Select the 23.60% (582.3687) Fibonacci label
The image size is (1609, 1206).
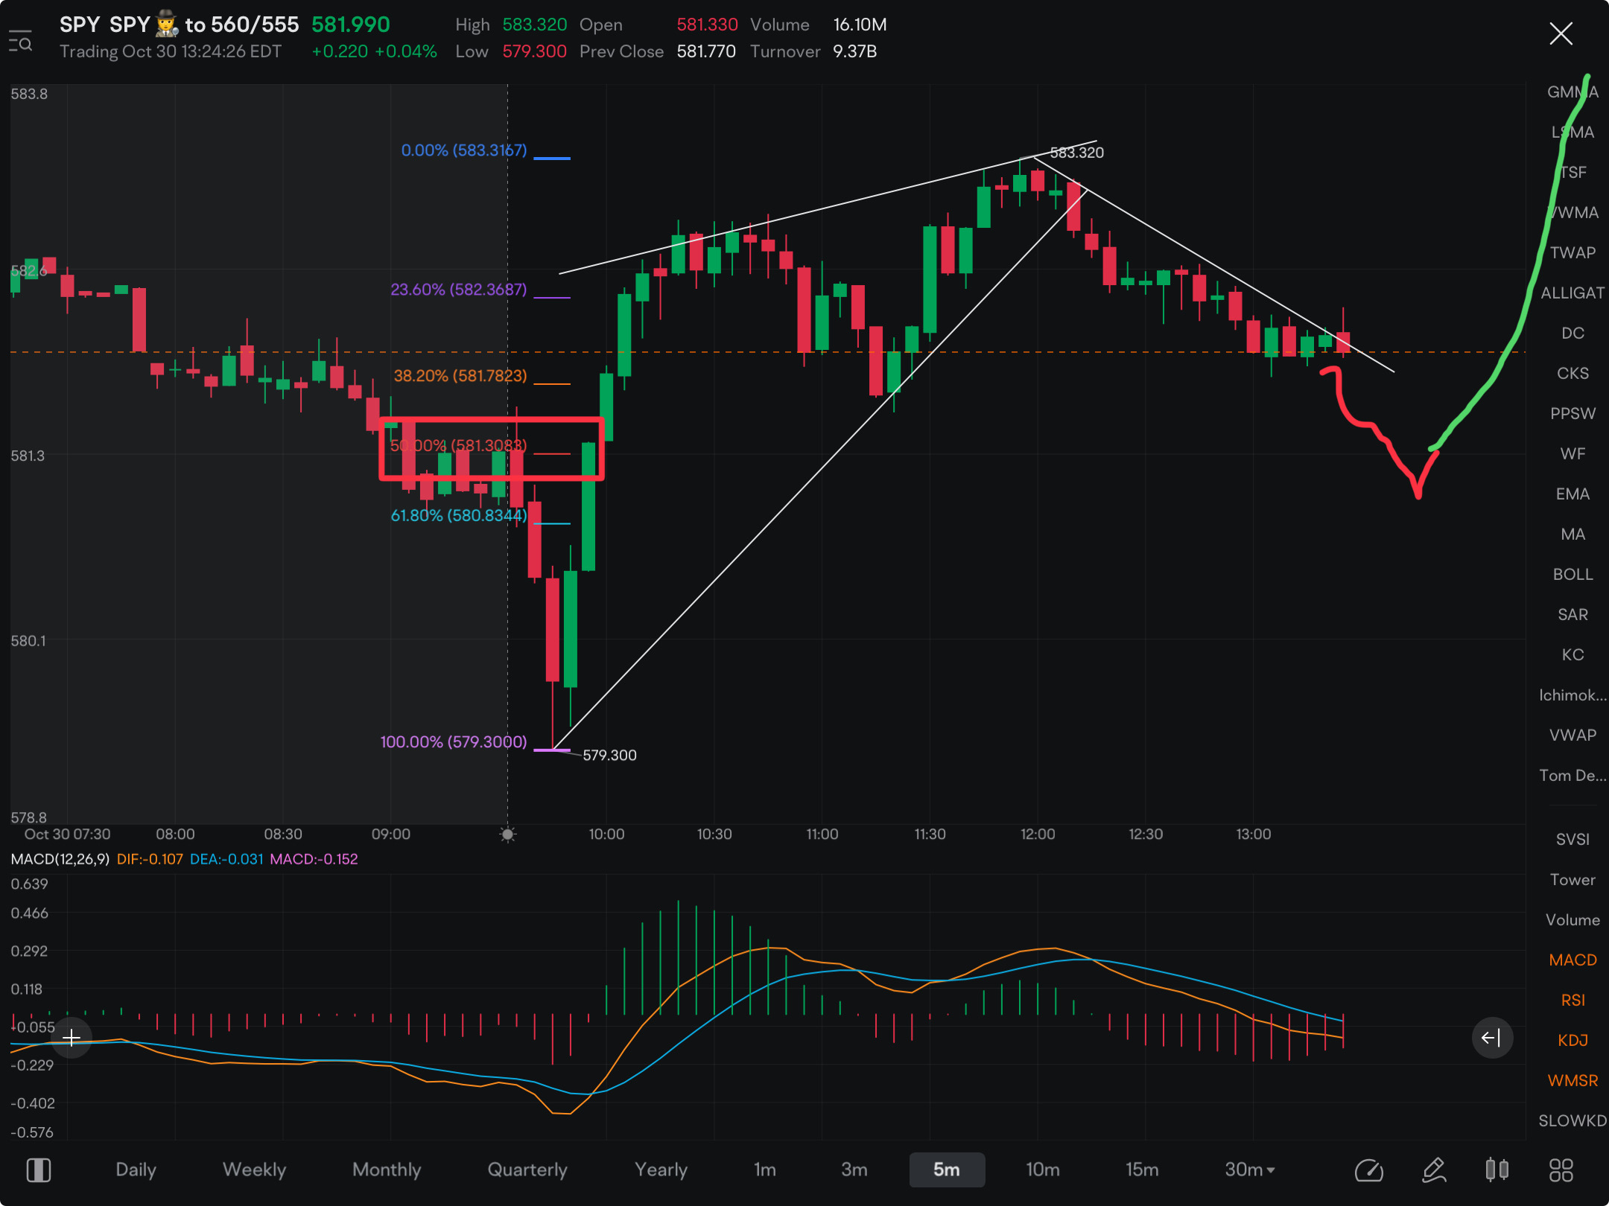point(459,290)
